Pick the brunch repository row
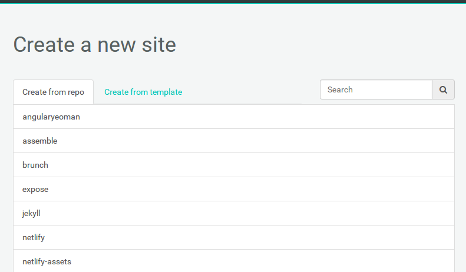Screen dimensions: 466x272 coord(234,165)
